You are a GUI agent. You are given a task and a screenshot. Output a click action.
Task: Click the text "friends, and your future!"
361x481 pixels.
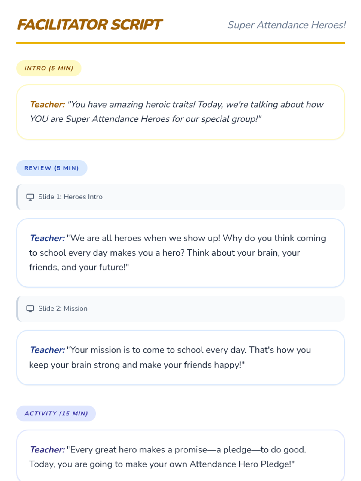click(79, 267)
